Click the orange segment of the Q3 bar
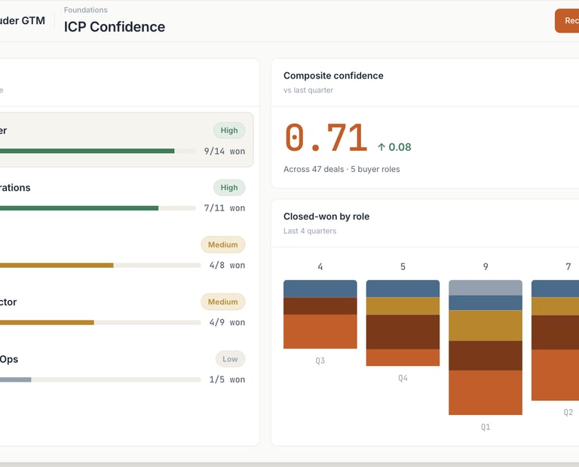The height and width of the screenshot is (467, 579). coord(320,331)
